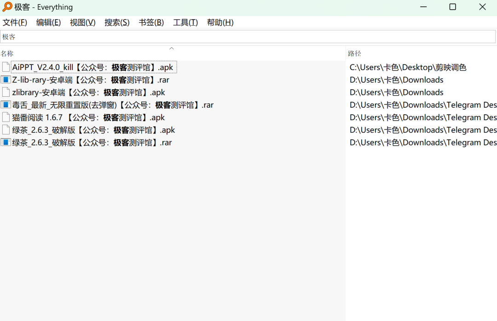Open the 帮助(H) menu
This screenshot has height=321, width=497.
(x=220, y=23)
